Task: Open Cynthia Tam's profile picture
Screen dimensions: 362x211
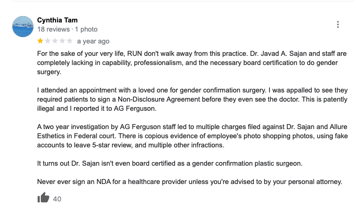Action: pyautogui.click(x=23, y=27)
